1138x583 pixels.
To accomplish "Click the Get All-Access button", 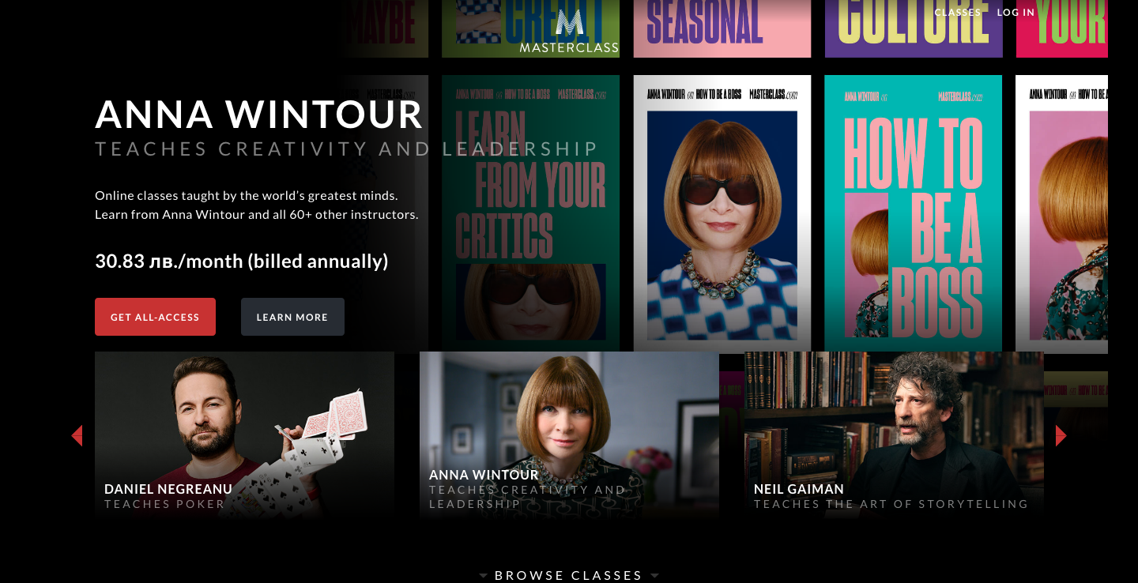I will (x=155, y=317).
